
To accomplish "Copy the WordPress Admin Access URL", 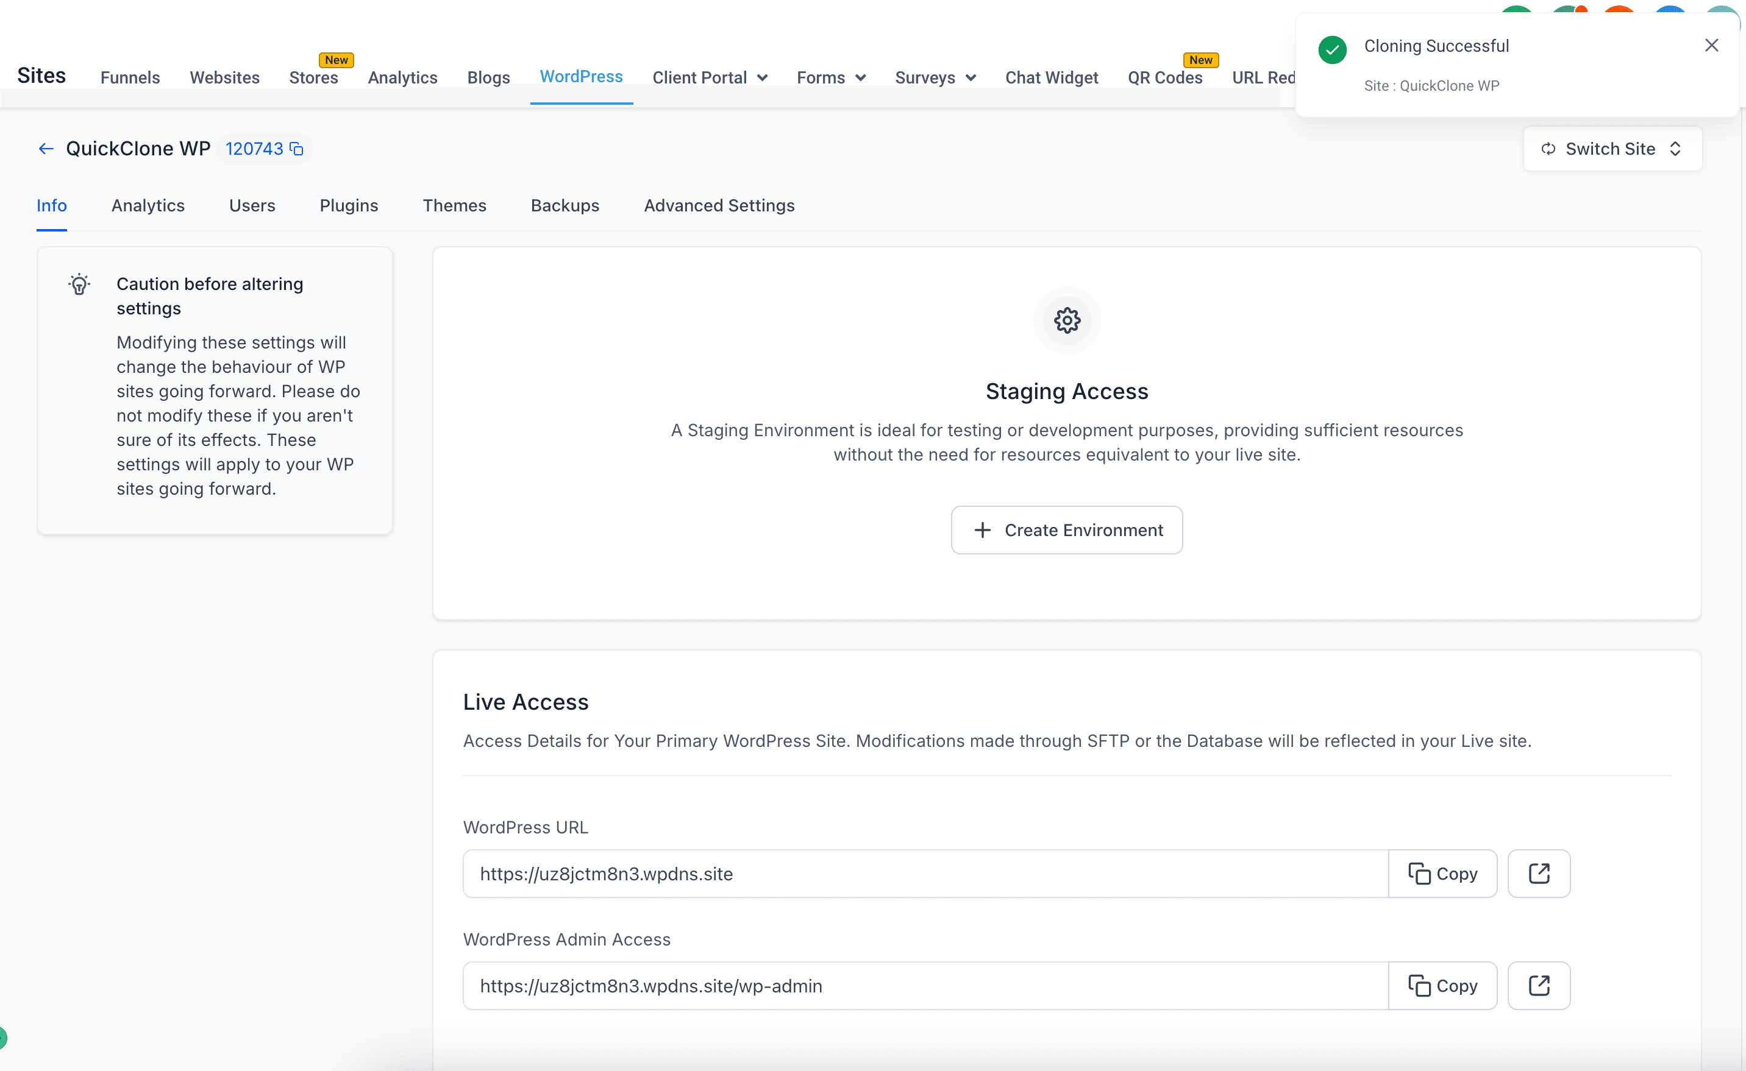I will tap(1443, 985).
